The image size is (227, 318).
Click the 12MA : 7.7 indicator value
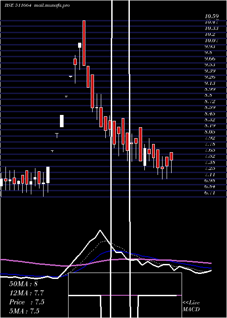[26, 293]
